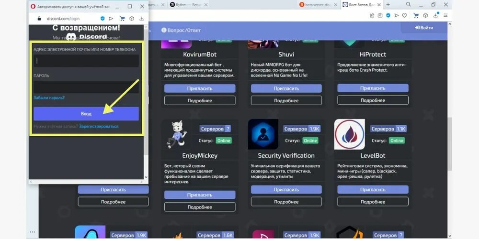Close the bots.server-disc tab
This screenshot has width=479, height=239.
336,5
